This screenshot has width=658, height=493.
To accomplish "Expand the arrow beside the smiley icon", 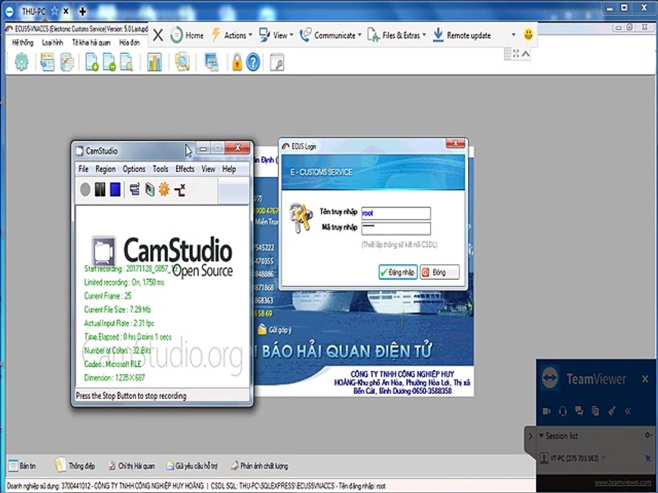I will click(x=513, y=35).
